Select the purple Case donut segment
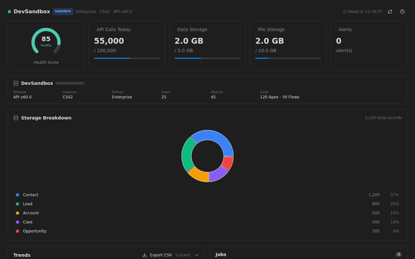 [x=218, y=175]
